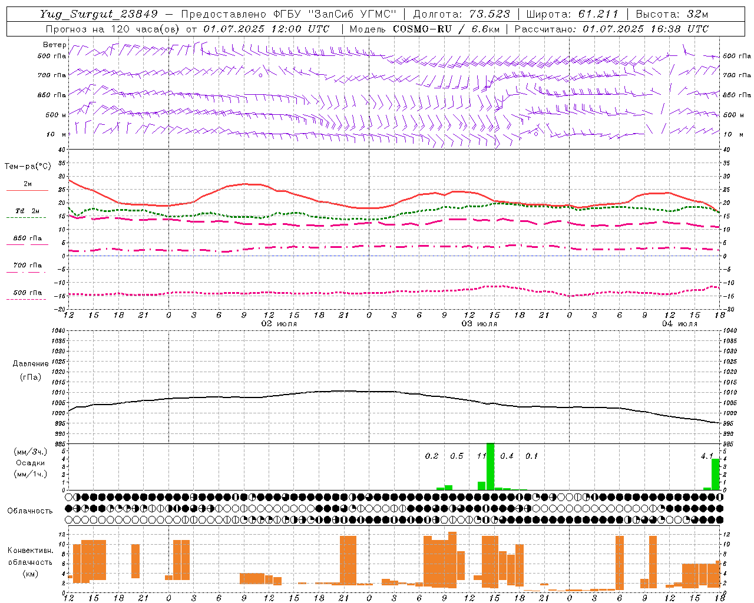
Task: Click the Широта: 61.211 header field
Action: tap(572, 14)
